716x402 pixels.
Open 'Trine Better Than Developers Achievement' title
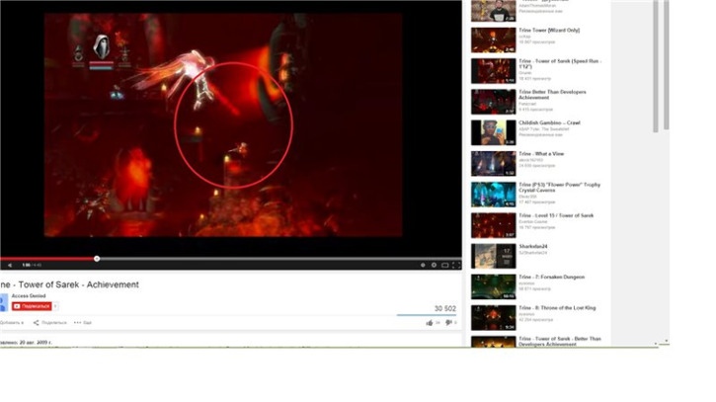point(552,95)
